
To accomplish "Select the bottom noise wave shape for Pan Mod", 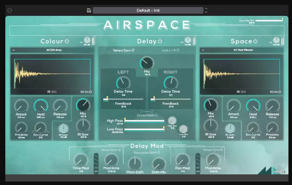I will tap(198, 171).
